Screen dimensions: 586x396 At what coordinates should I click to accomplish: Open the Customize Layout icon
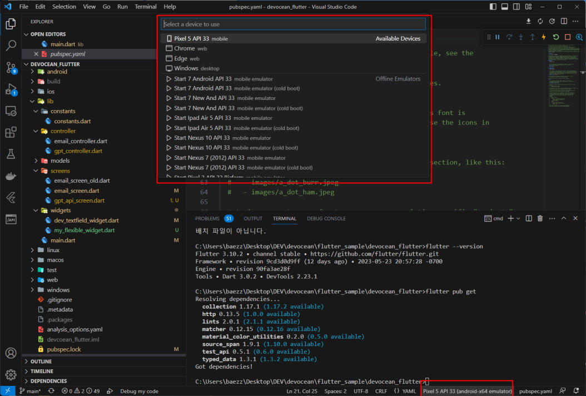[528, 7]
